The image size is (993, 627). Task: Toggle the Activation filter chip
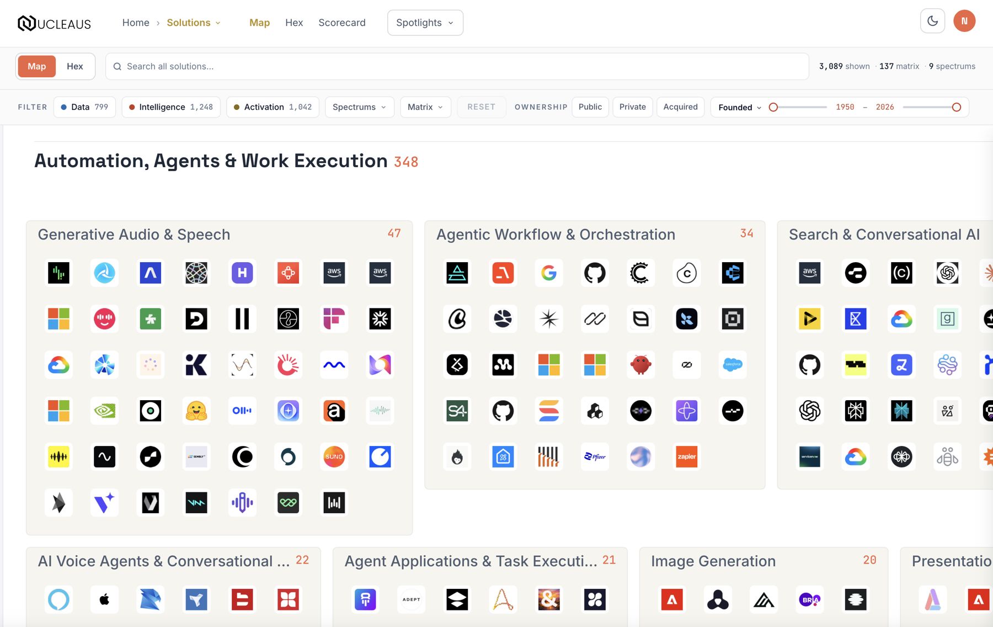(273, 107)
